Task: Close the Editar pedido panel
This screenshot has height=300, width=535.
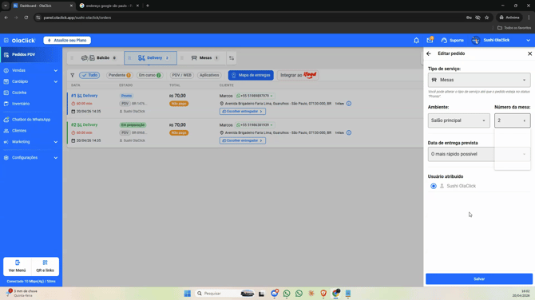Action: 529,53
